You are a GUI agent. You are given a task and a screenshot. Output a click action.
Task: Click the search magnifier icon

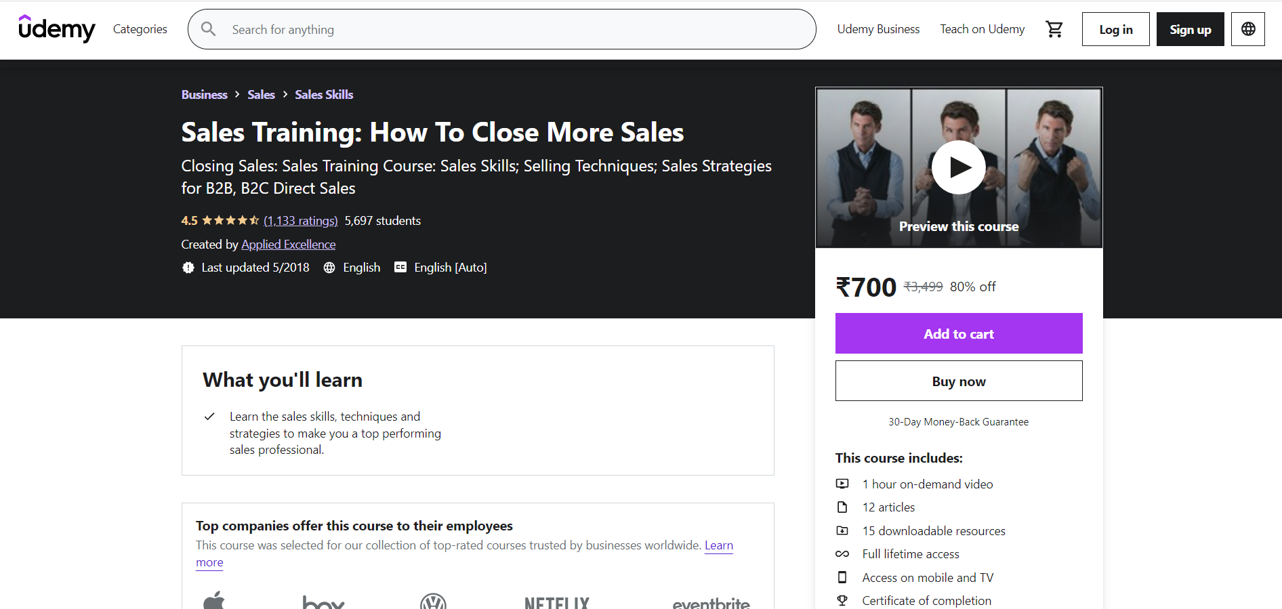coord(209,29)
